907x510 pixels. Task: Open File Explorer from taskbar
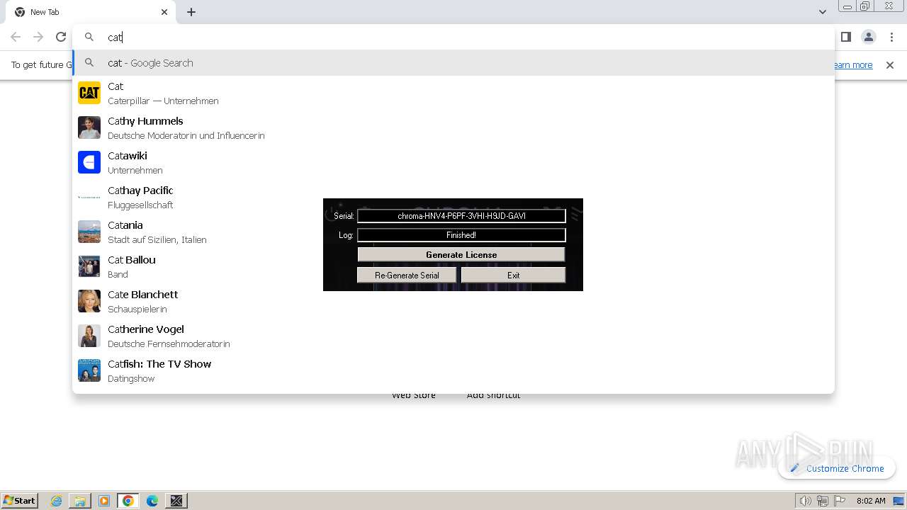[x=80, y=501]
